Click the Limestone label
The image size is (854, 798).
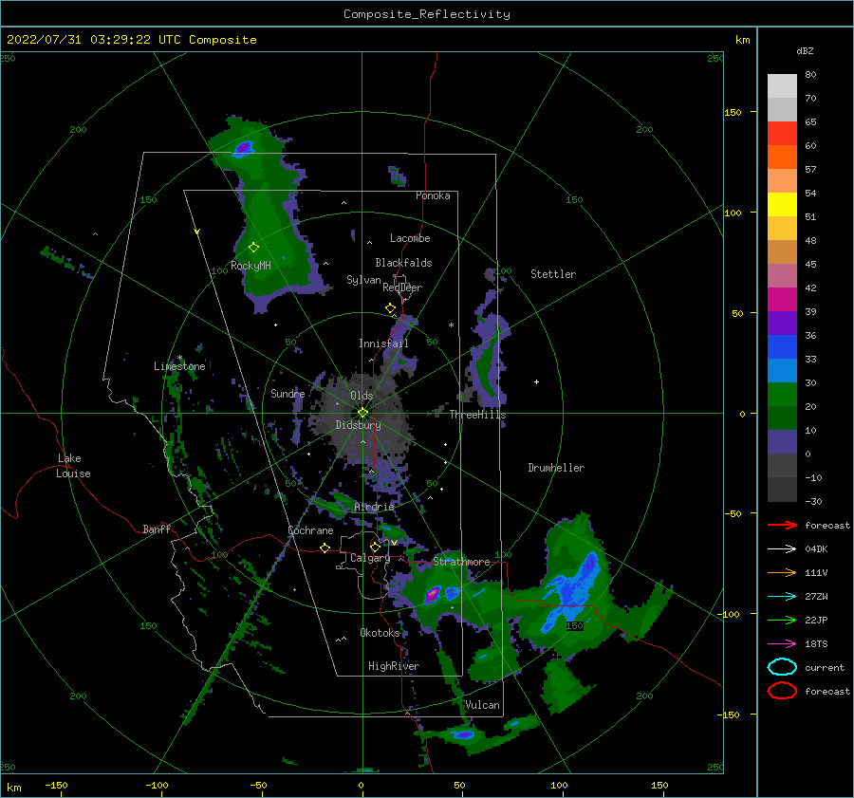pyautogui.click(x=179, y=366)
